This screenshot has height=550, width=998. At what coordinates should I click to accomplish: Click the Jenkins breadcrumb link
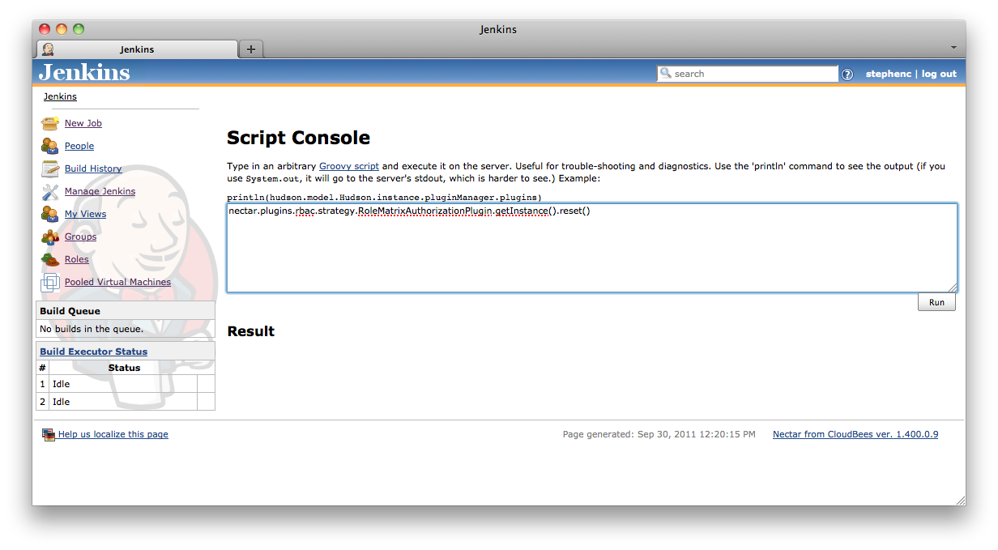60,96
